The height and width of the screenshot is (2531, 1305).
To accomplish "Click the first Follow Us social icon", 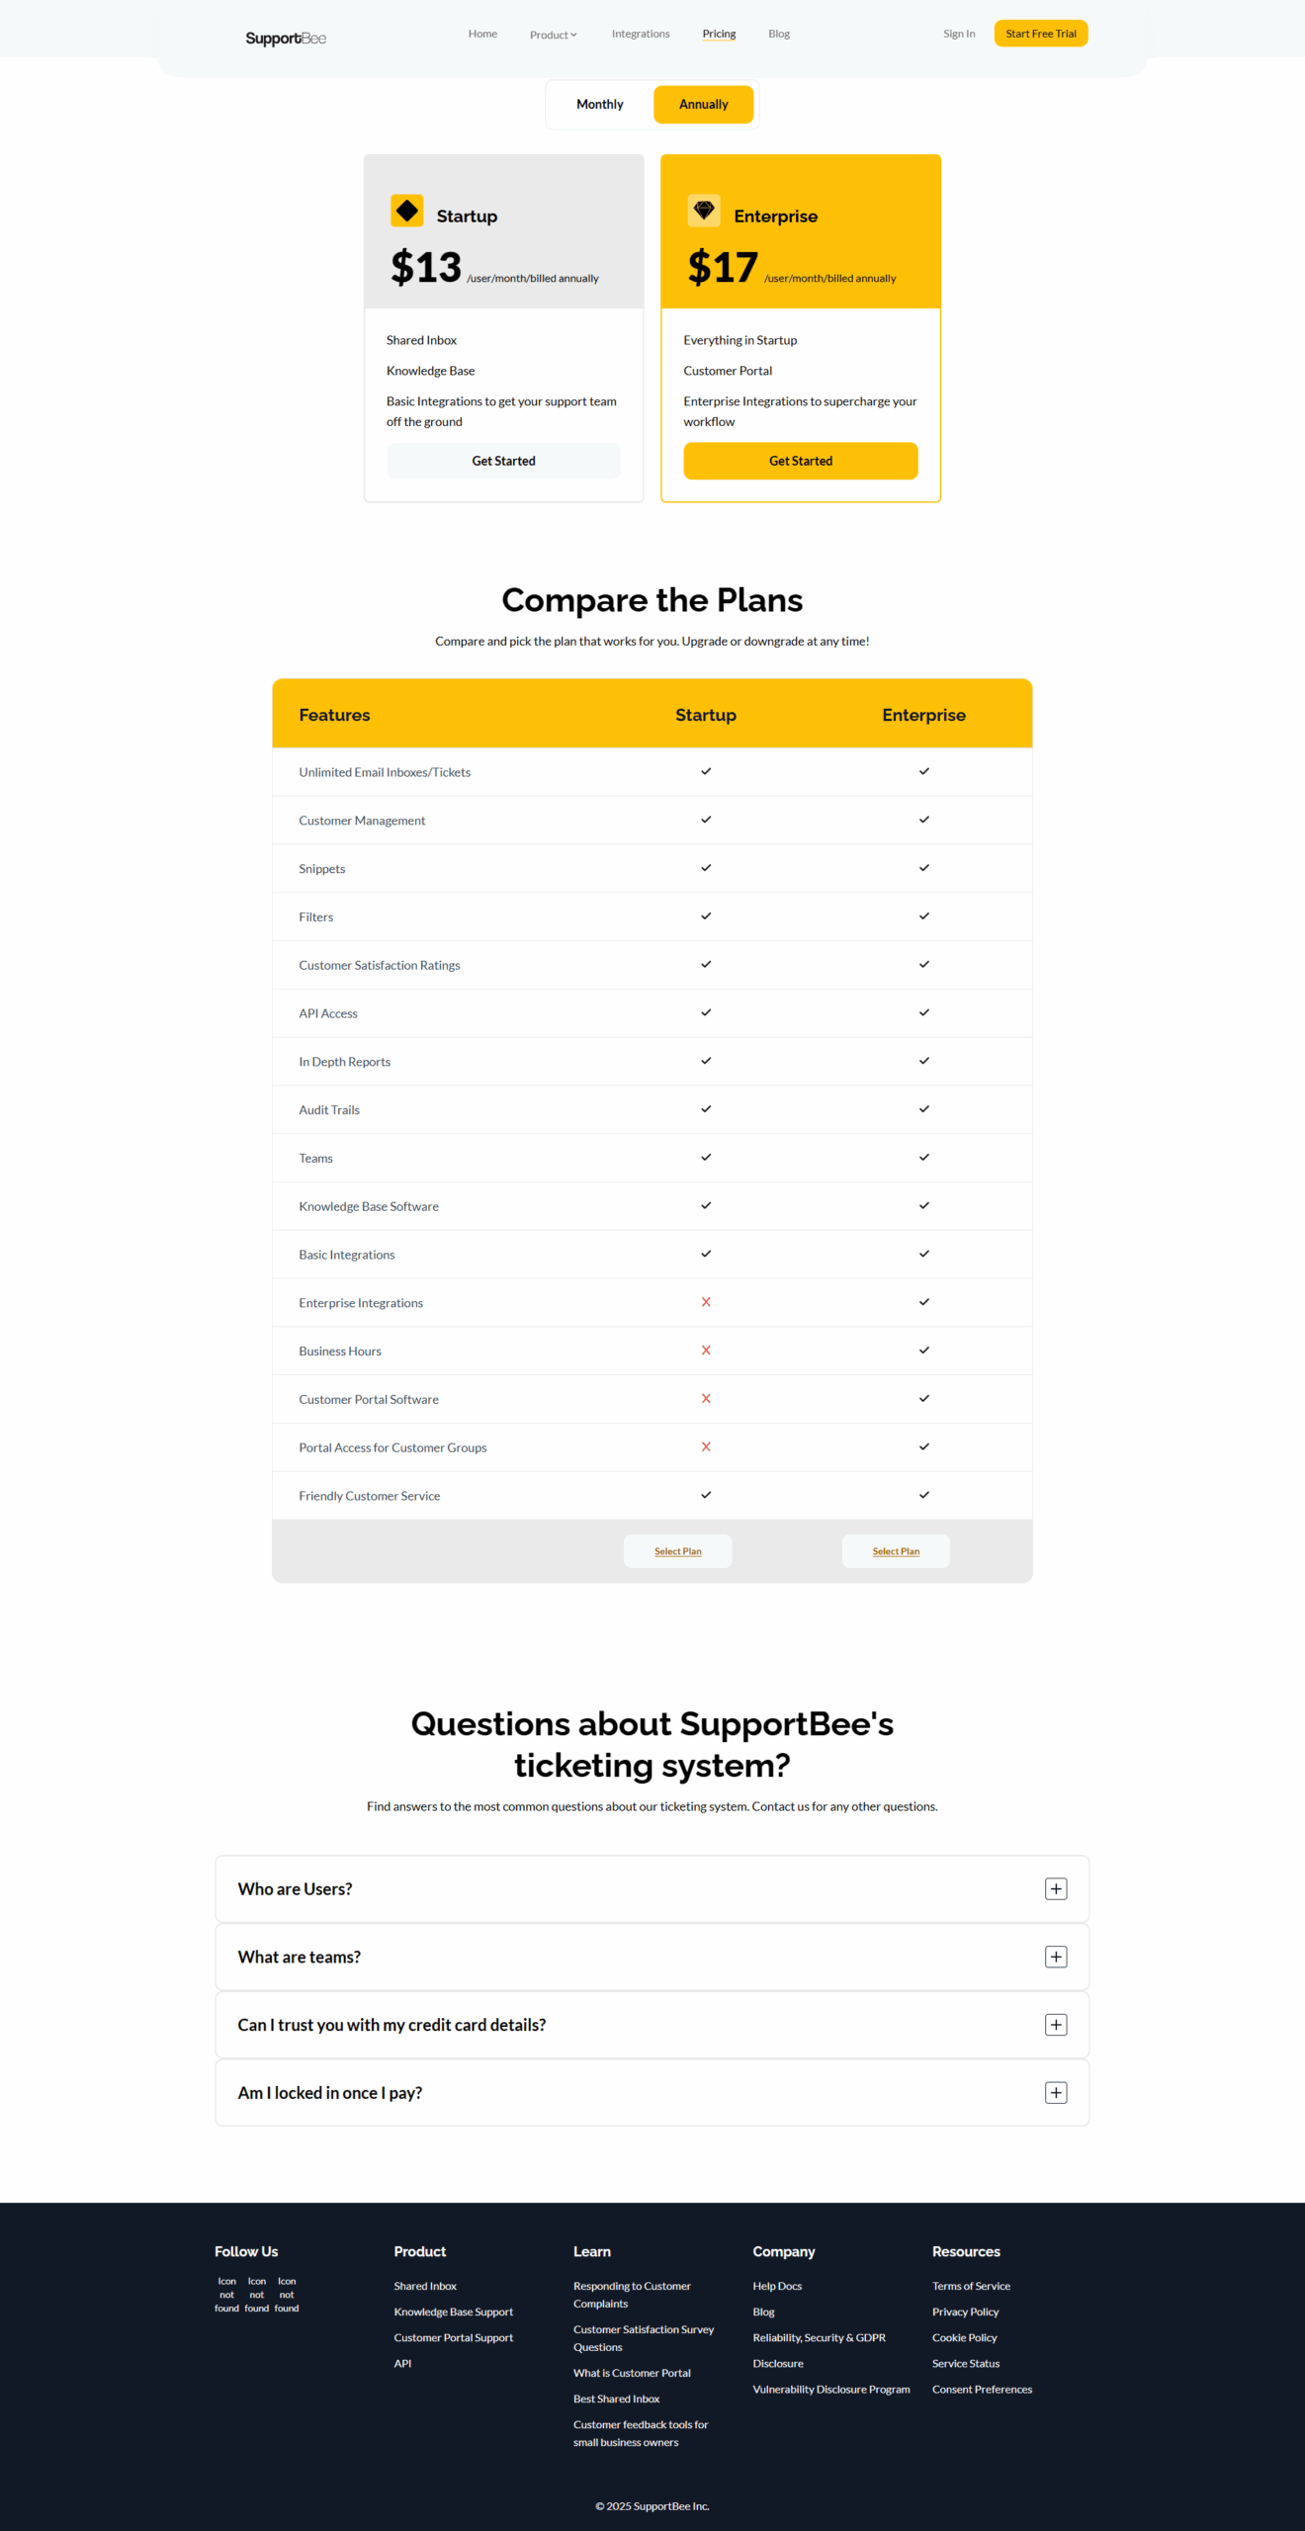I will 226,2294.
